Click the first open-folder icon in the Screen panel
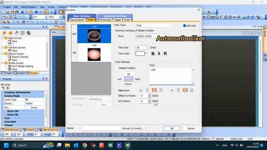 5,33
